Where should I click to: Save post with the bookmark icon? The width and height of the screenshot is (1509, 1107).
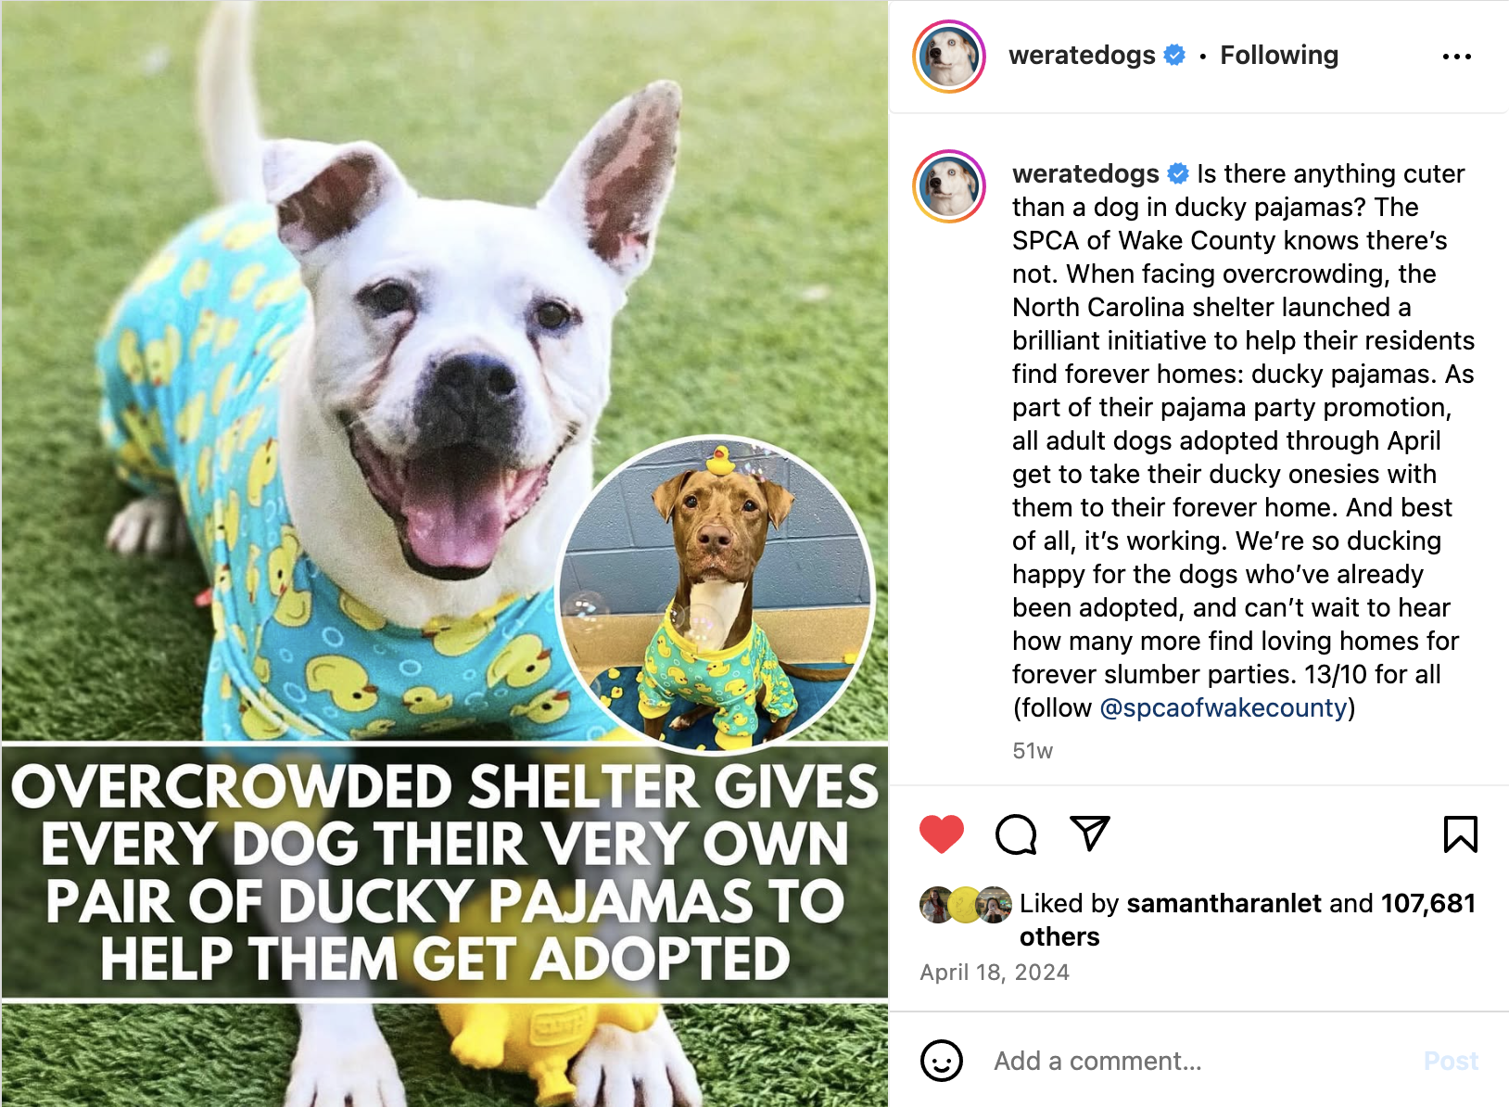coord(1461,834)
